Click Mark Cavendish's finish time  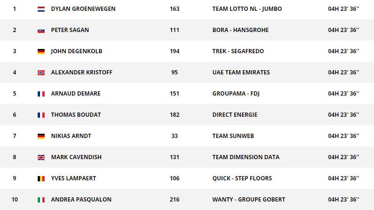click(343, 157)
